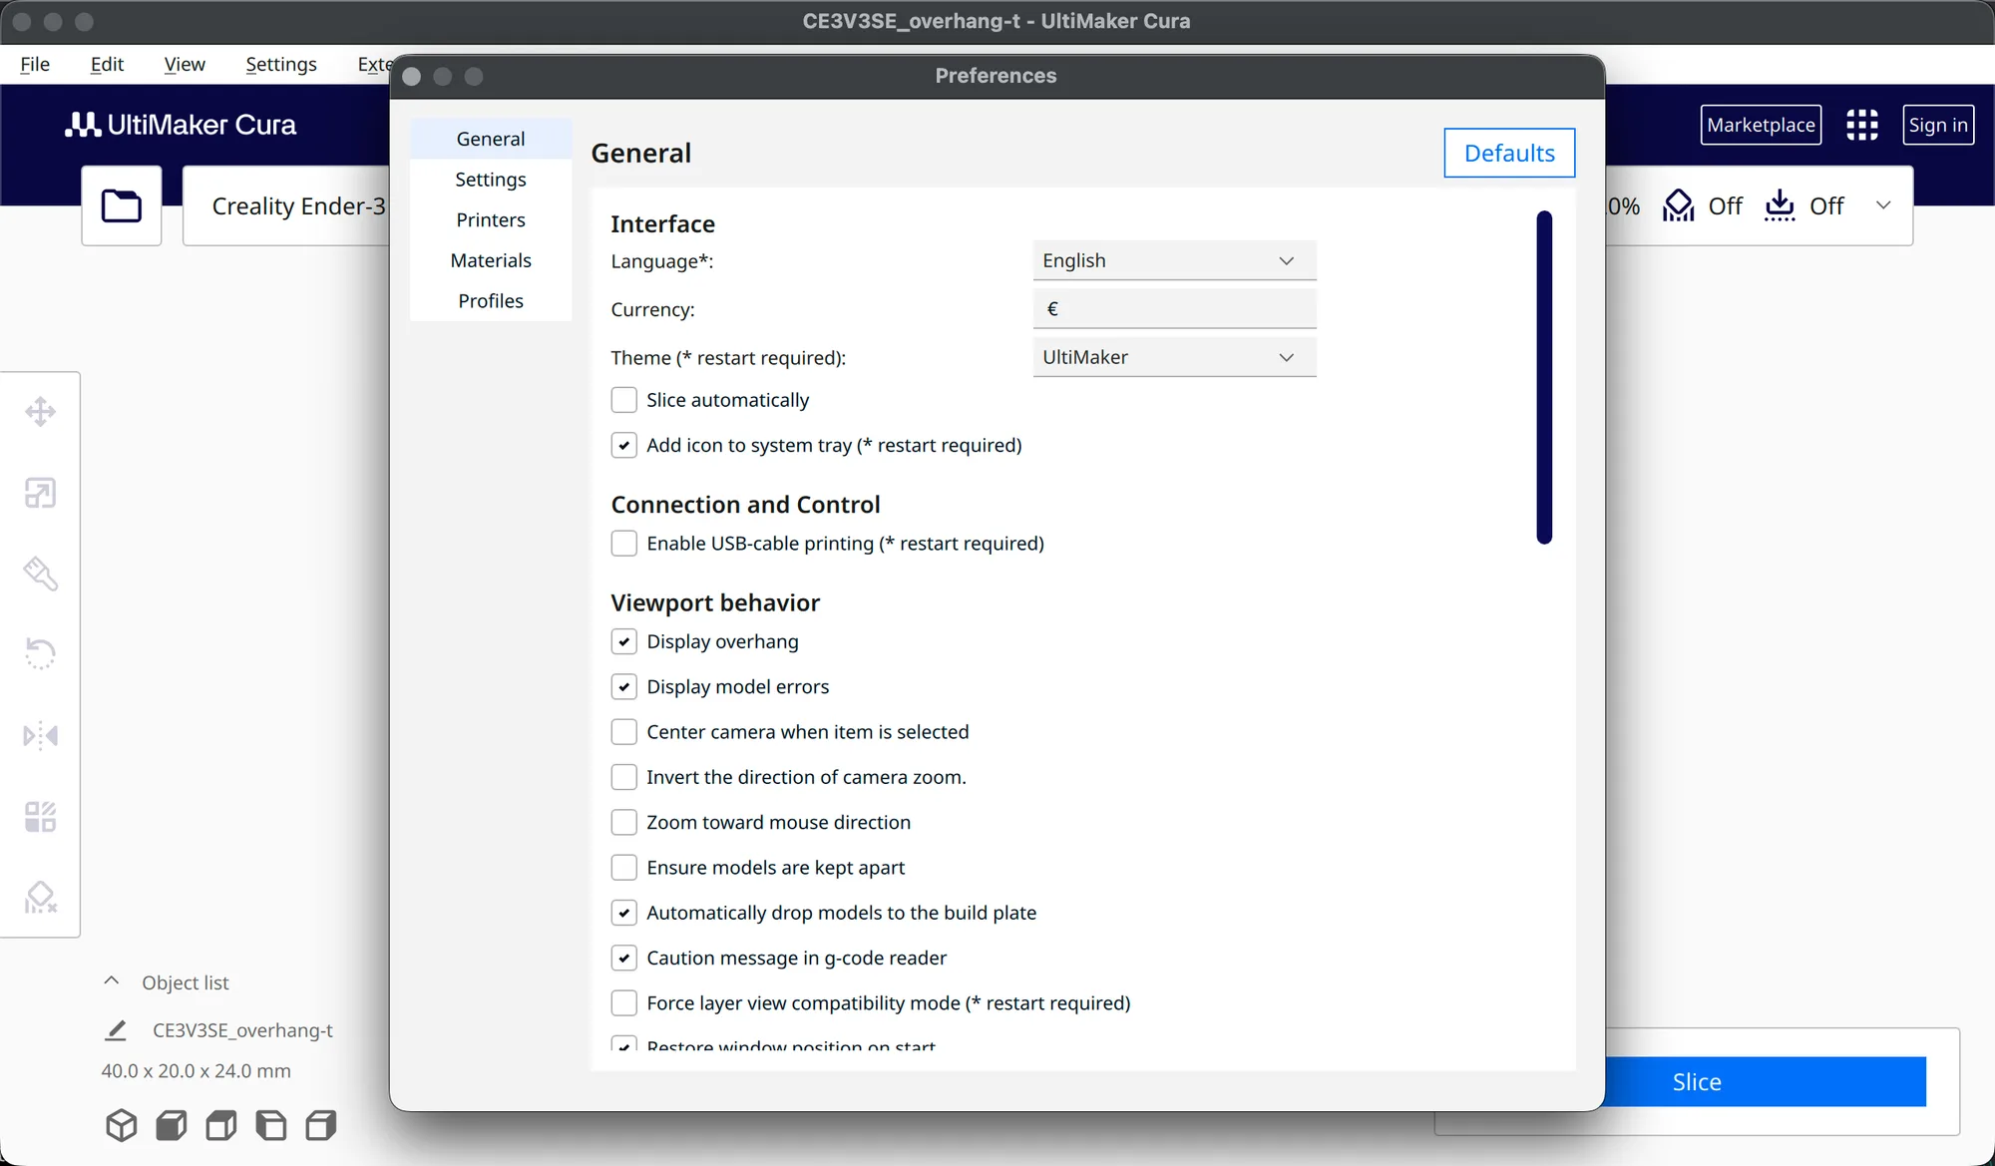Image resolution: width=1995 pixels, height=1166 pixels.
Task: Open the Marketplace button
Action: click(1761, 125)
